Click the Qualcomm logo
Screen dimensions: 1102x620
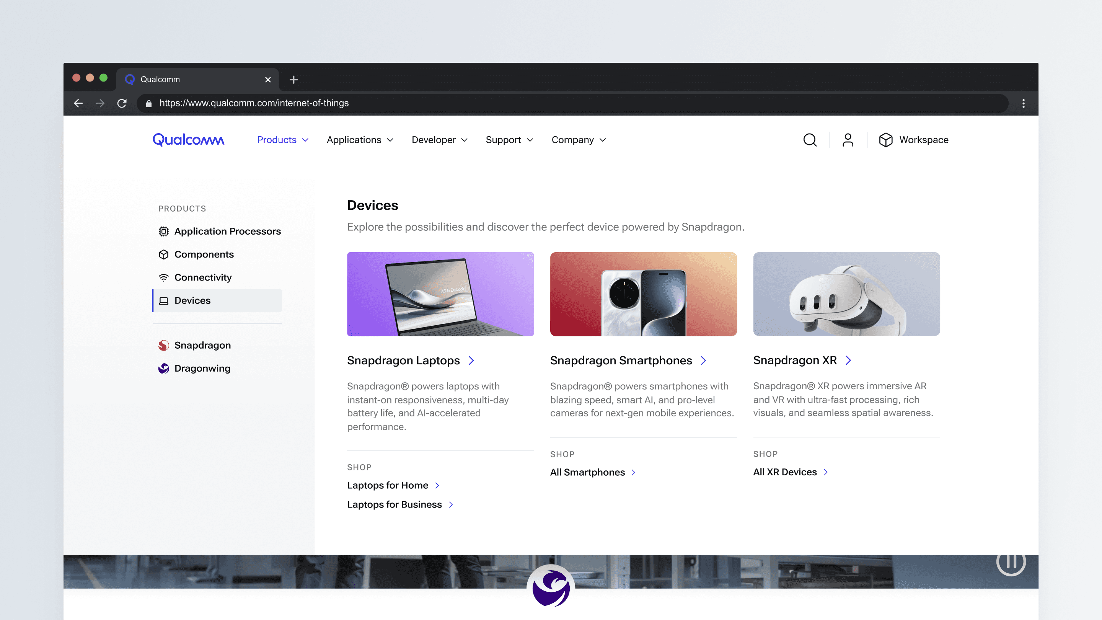click(x=188, y=139)
